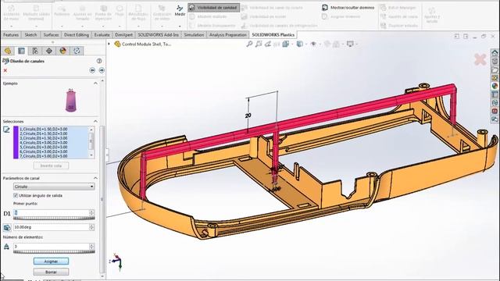500x281 pixels.
Task: Switch to the DimXpert tab
Action: click(123, 34)
